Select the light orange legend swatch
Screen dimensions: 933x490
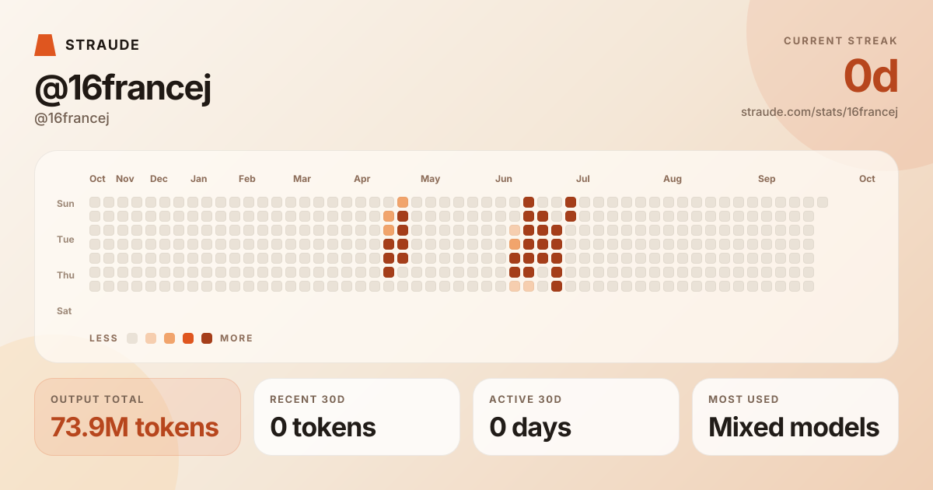(169, 338)
